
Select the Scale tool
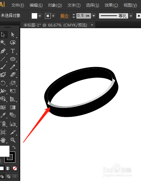(x=13, y=83)
